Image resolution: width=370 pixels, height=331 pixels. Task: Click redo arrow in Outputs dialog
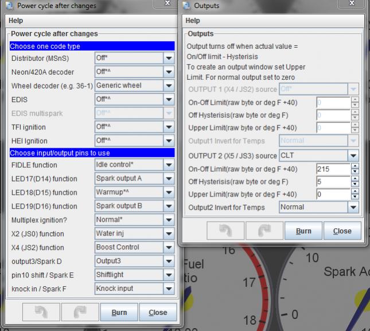[x=264, y=231]
